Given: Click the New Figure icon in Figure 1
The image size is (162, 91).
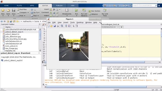Looking at the screenshot, I should click(48, 26).
